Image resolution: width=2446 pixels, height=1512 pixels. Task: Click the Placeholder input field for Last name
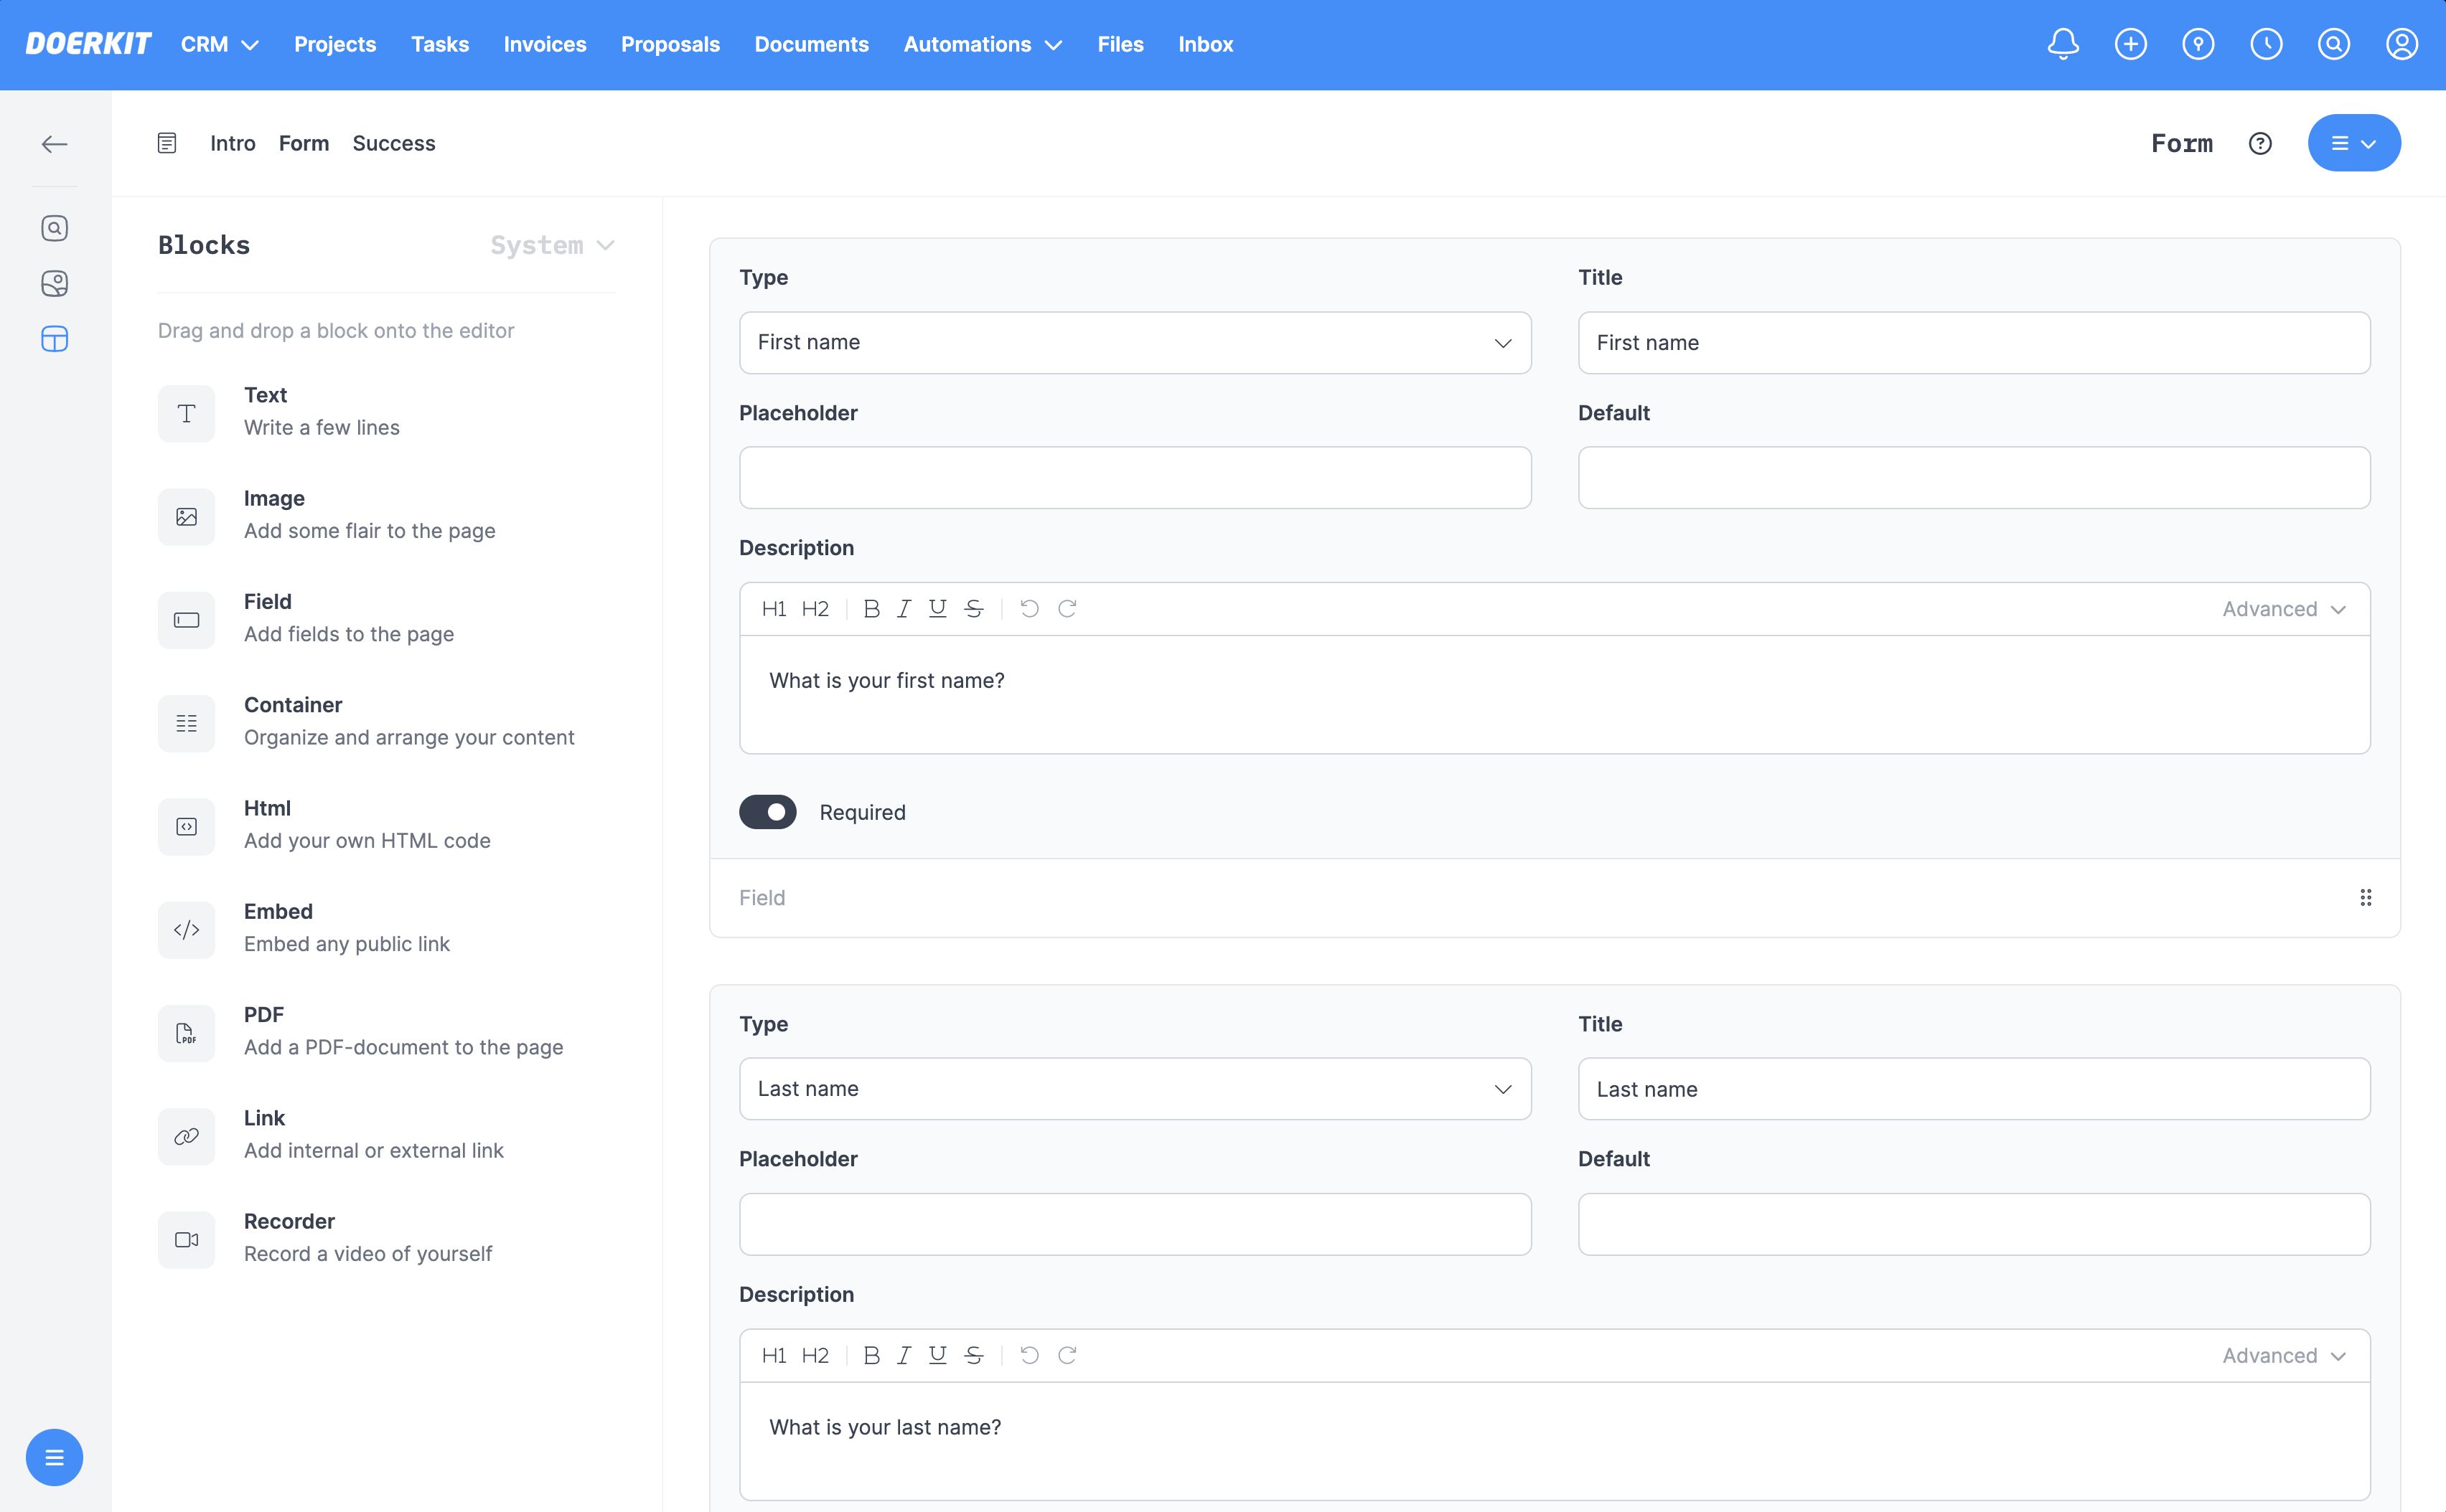point(1135,1224)
